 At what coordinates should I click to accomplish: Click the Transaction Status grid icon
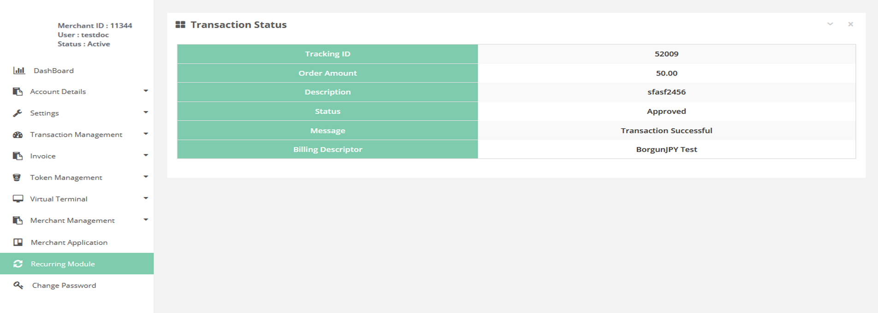180,25
